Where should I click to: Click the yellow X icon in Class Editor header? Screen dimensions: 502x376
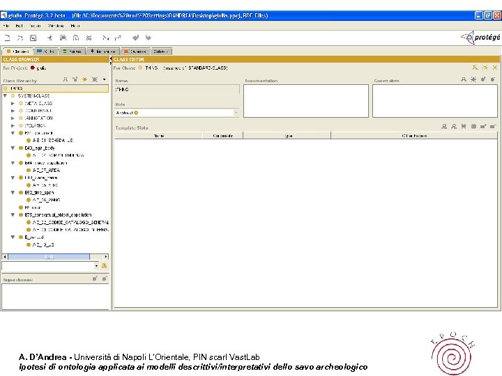click(495, 68)
